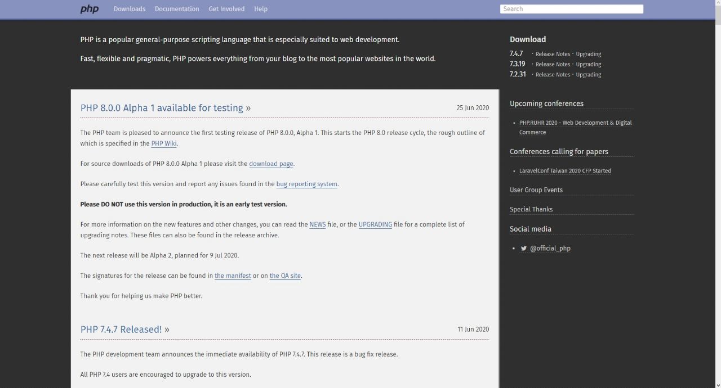The height and width of the screenshot is (388, 721).
Task: Open the Downloads menu
Action: 130,9
